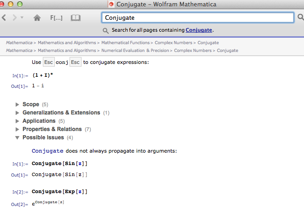Zoom window with green title button
This screenshot has width=304, height=217.
click(x=20, y=4)
